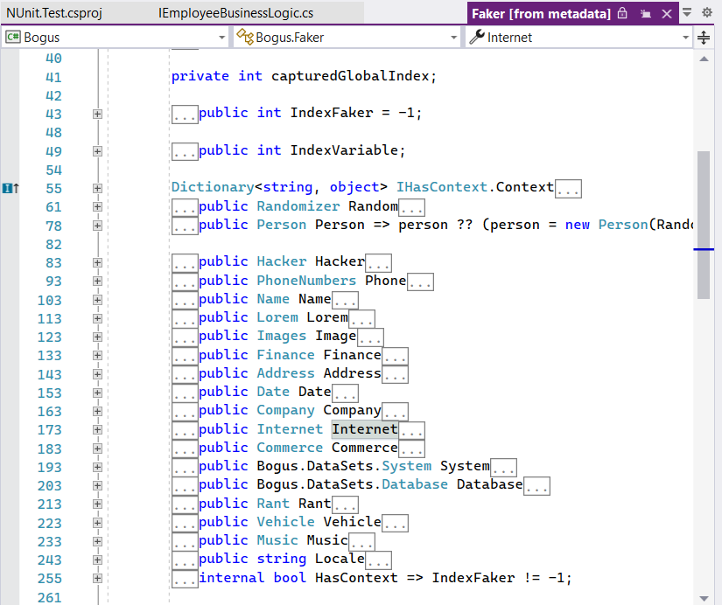Close the Faker metadata tab
The width and height of the screenshot is (722, 605).
[665, 13]
